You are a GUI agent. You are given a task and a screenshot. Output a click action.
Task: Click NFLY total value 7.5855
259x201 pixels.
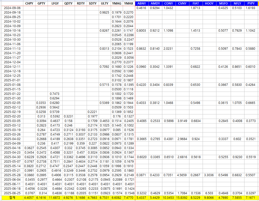pos(237,198)
